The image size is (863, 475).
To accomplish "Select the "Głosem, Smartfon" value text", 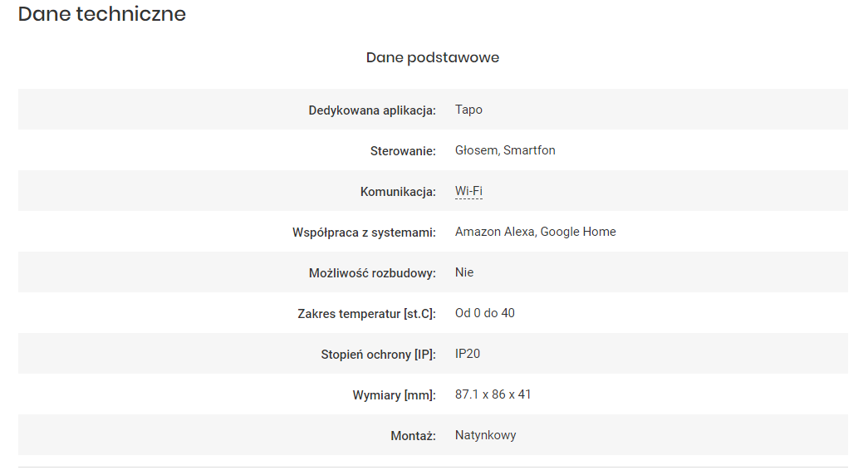I will point(505,150).
